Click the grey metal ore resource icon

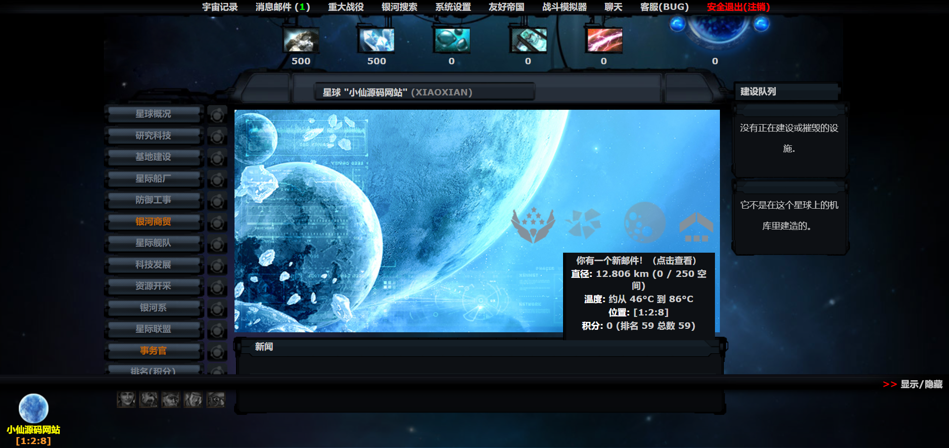point(301,40)
